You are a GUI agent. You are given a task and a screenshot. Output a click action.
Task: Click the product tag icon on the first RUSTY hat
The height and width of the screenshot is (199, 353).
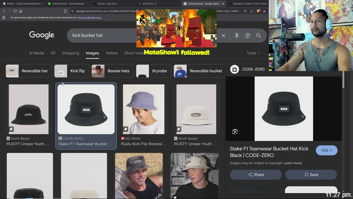[x=11, y=129]
